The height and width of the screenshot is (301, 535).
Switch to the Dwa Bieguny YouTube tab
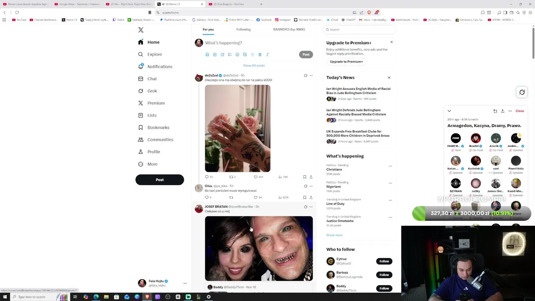232,4
